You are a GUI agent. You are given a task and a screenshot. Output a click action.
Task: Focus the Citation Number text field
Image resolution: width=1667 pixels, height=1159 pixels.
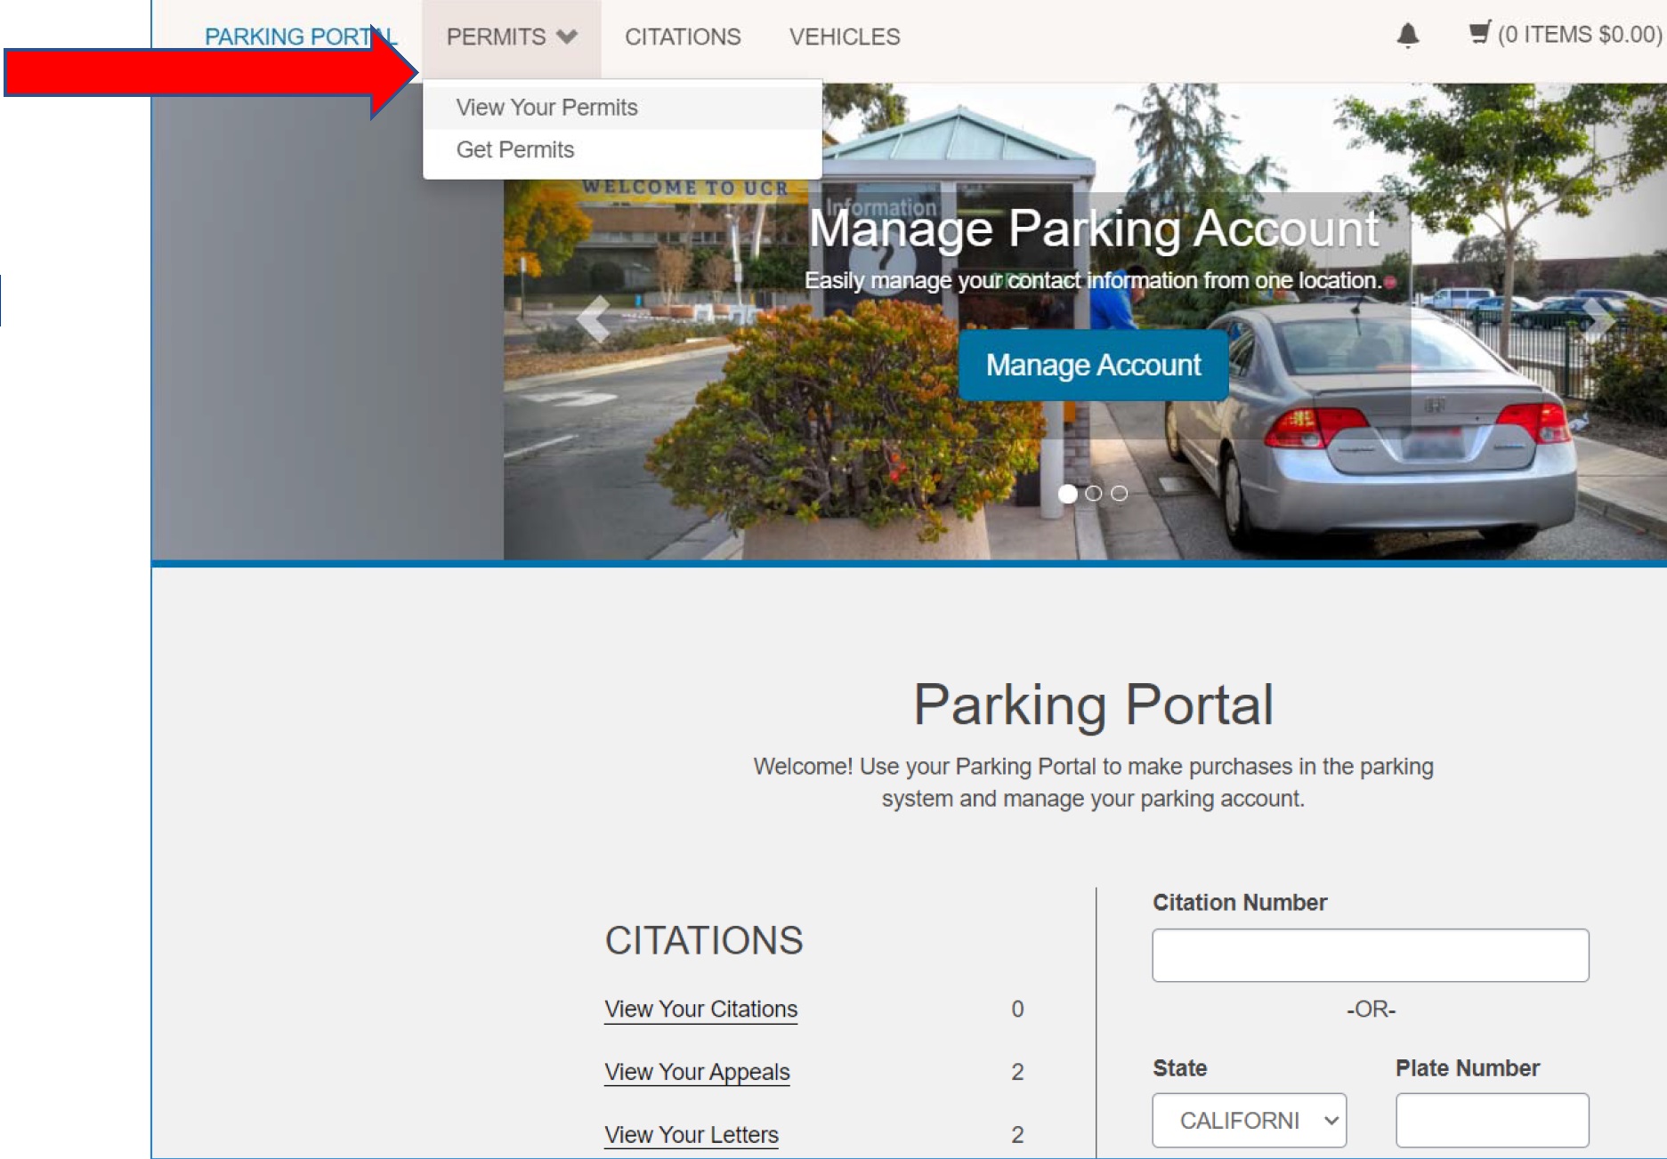(x=1370, y=955)
